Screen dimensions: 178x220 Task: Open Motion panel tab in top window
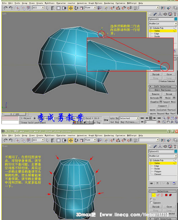[165, 14]
